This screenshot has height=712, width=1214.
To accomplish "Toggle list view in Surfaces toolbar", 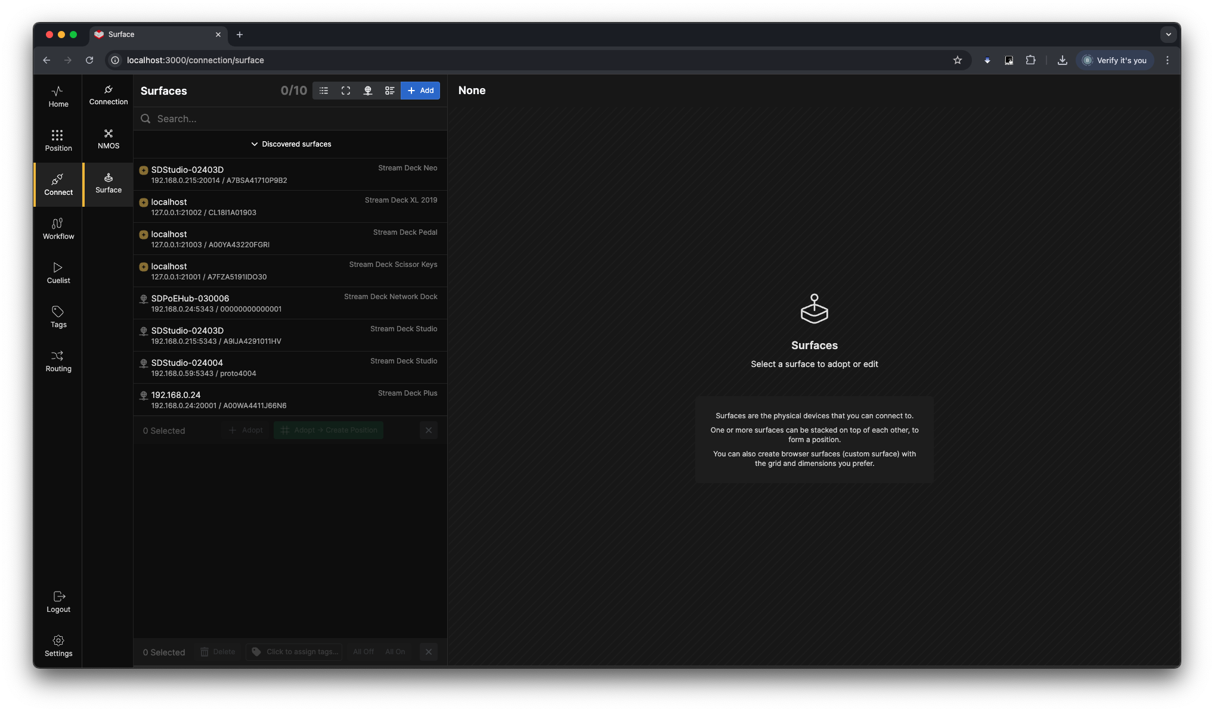I will [x=324, y=91].
